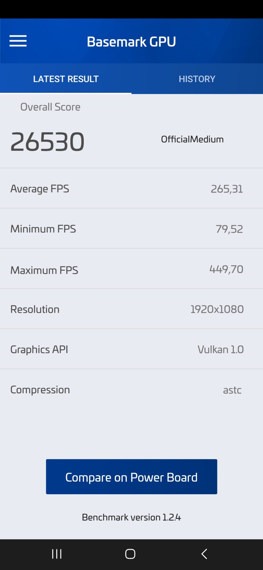Tap the Overall Score heading

50,107
